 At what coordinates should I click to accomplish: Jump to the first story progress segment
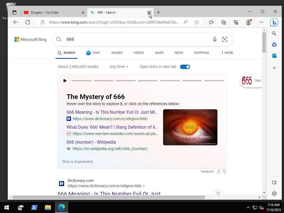(82, 81)
